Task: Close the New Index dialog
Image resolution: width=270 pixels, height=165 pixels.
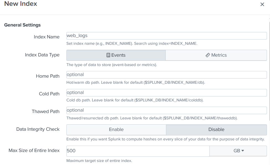Action: tap(262, 4)
